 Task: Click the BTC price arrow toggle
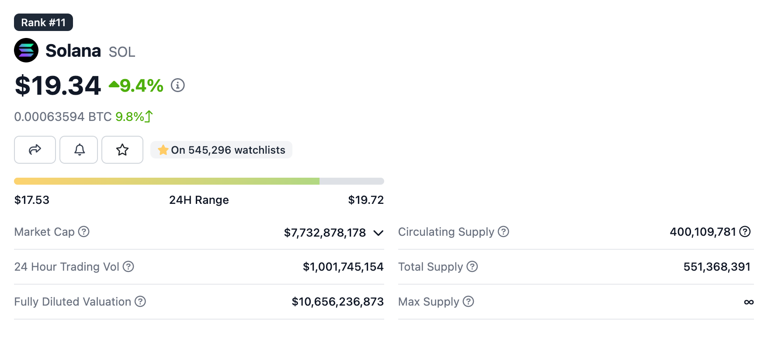(x=149, y=116)
